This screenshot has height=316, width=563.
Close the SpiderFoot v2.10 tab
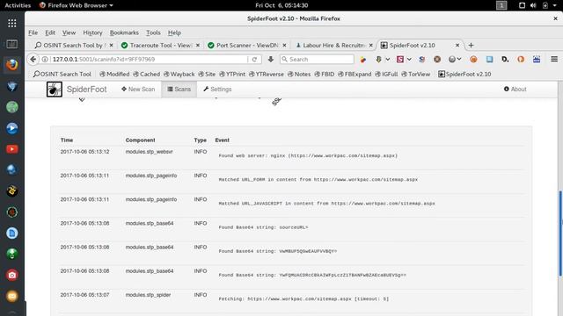point(457,45)
